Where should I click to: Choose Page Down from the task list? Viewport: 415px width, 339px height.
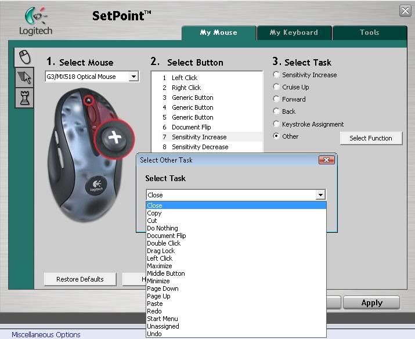[236, 288]
